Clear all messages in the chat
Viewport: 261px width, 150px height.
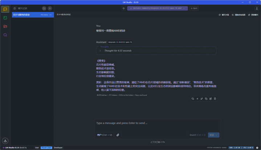238,15
